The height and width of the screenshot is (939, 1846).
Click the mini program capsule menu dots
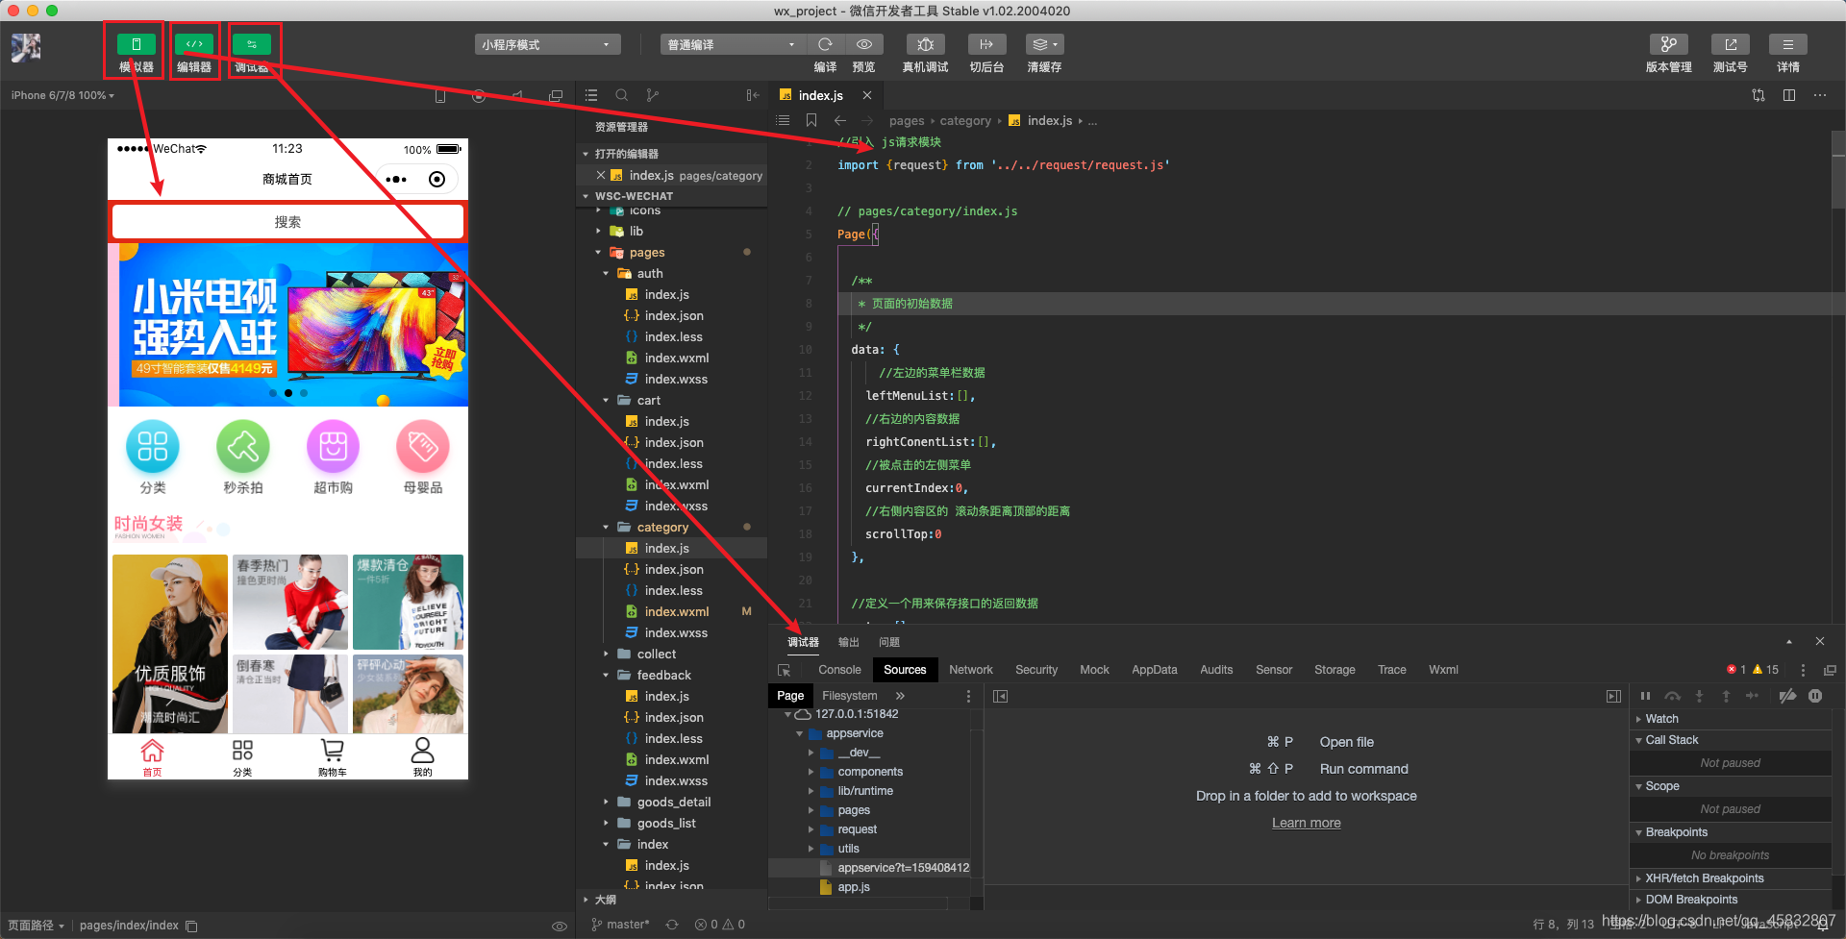(x=396, y=180)
